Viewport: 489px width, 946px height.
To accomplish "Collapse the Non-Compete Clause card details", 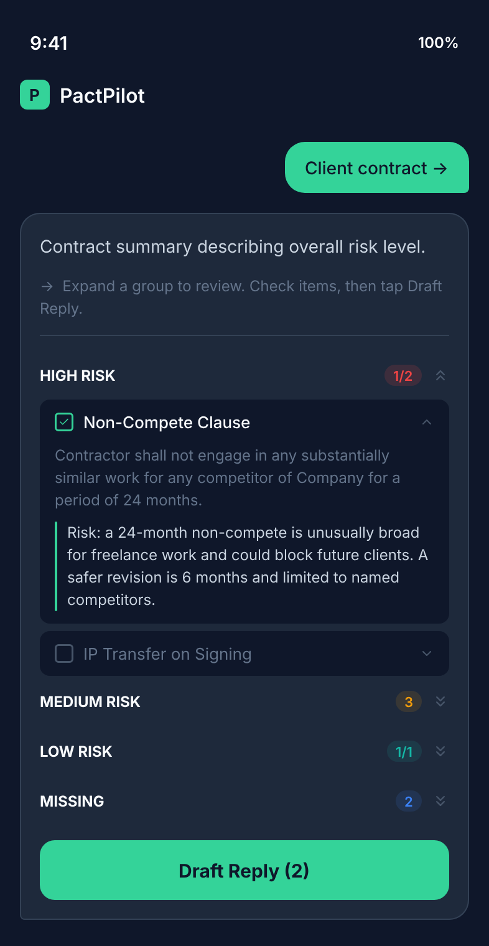I will tap(427, 422).
